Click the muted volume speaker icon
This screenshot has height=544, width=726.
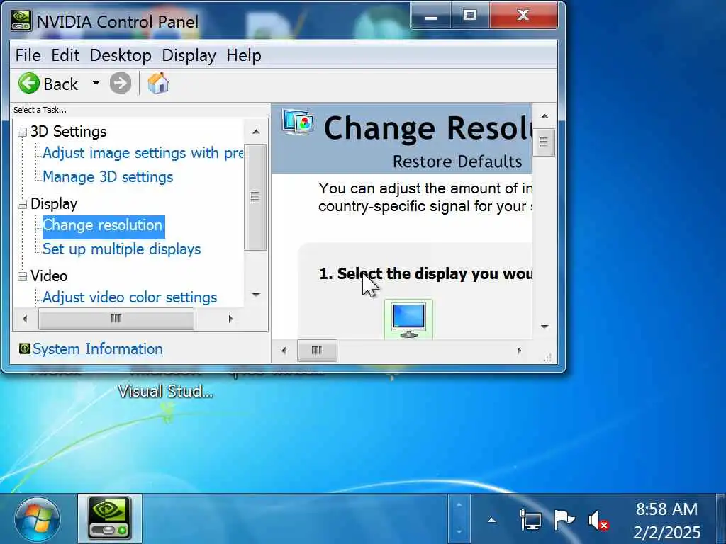tap(598, 521)
